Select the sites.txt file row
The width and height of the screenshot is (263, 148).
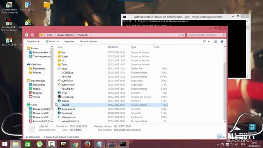[112, 105]
